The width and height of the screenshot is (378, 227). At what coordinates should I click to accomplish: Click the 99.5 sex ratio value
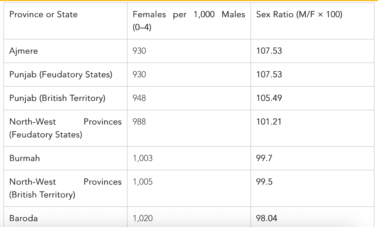click(x=264, y=182)
